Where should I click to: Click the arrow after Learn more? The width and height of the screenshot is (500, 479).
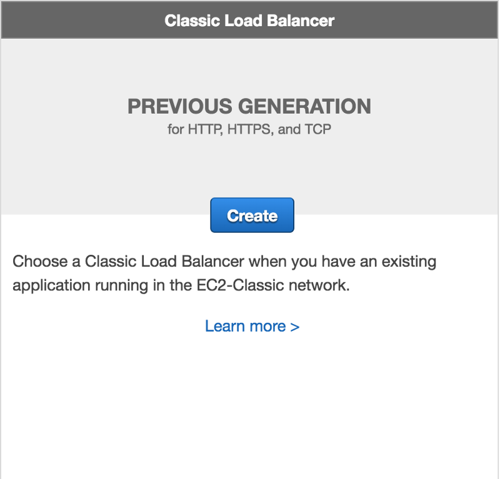pyautogui.click(x=294, y=327)
